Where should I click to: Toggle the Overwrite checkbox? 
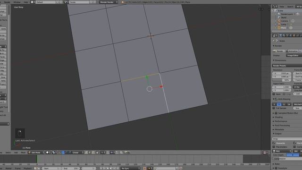[x=274, y=143]
